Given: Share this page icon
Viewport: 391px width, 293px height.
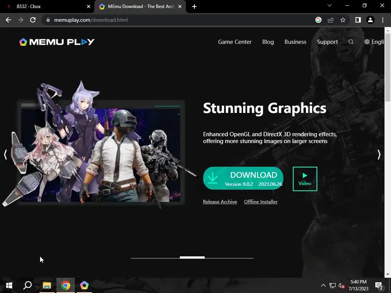Looking at the screenshot, I should pos(331,20).
